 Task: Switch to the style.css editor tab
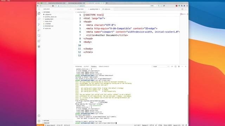coord(107,9)
